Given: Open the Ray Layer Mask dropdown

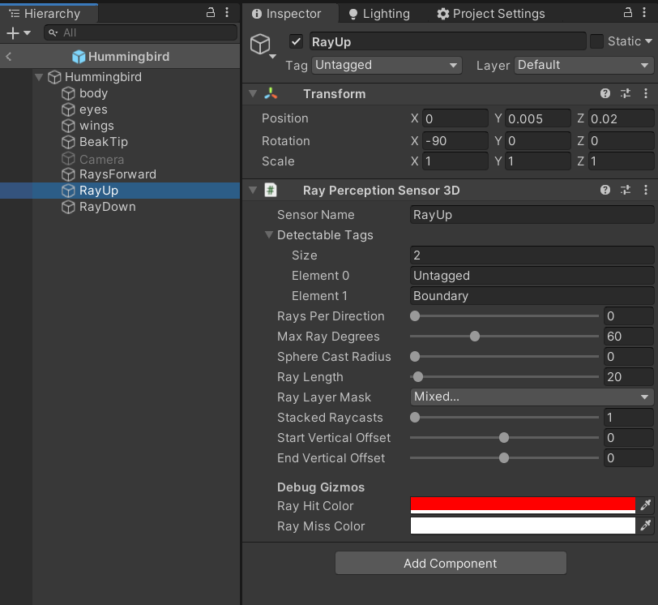Looking at the screenshot, I should pos(532,397).
